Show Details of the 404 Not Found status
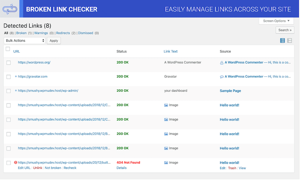Viewport: 300px width, 181px height. pos(121,168)
